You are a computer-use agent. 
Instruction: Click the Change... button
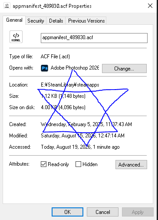(124, 68)
